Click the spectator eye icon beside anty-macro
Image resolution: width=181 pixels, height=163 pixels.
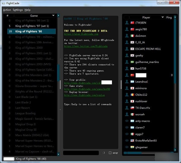127,121
